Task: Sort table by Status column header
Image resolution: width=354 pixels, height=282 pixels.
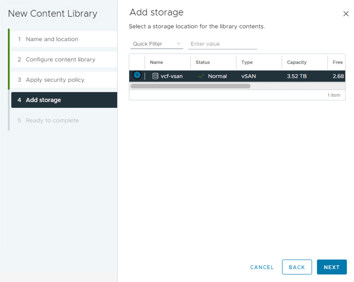Action: tap(203, 62)
